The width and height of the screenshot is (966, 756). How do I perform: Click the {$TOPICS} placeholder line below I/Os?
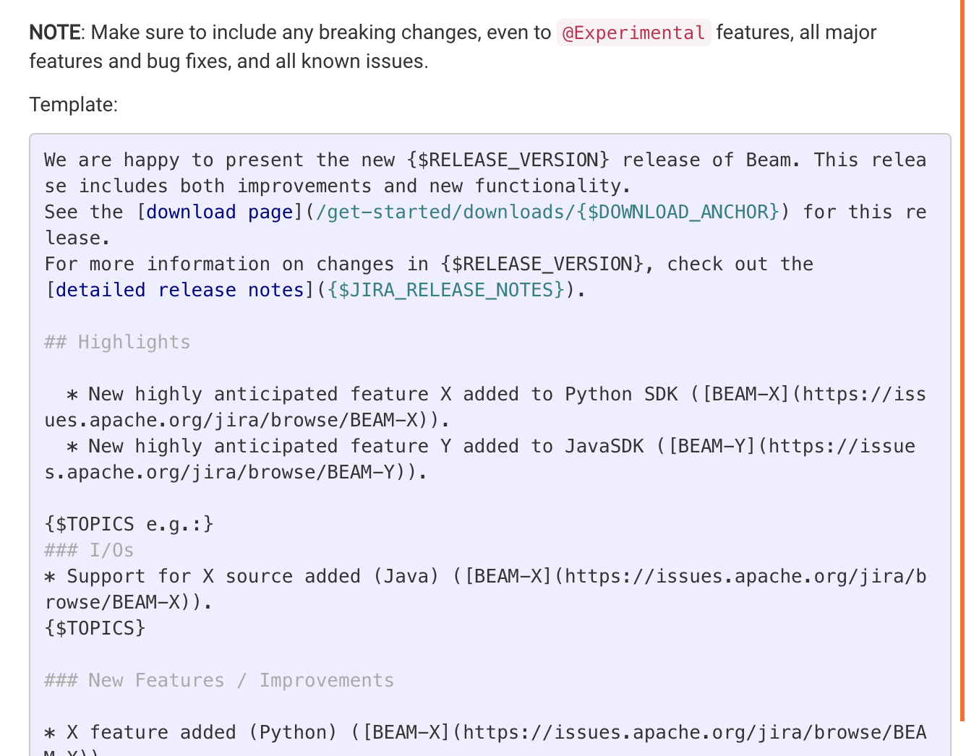(95, 628)
